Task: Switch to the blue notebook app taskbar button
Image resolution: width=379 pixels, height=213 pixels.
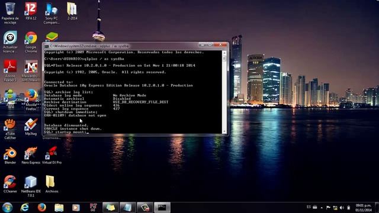Action: pyautogui.click(x=128, y=208)
